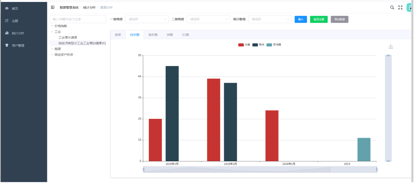Open the user avatar menu
This screenshot has height=183, width=415.
click(410, 7)
